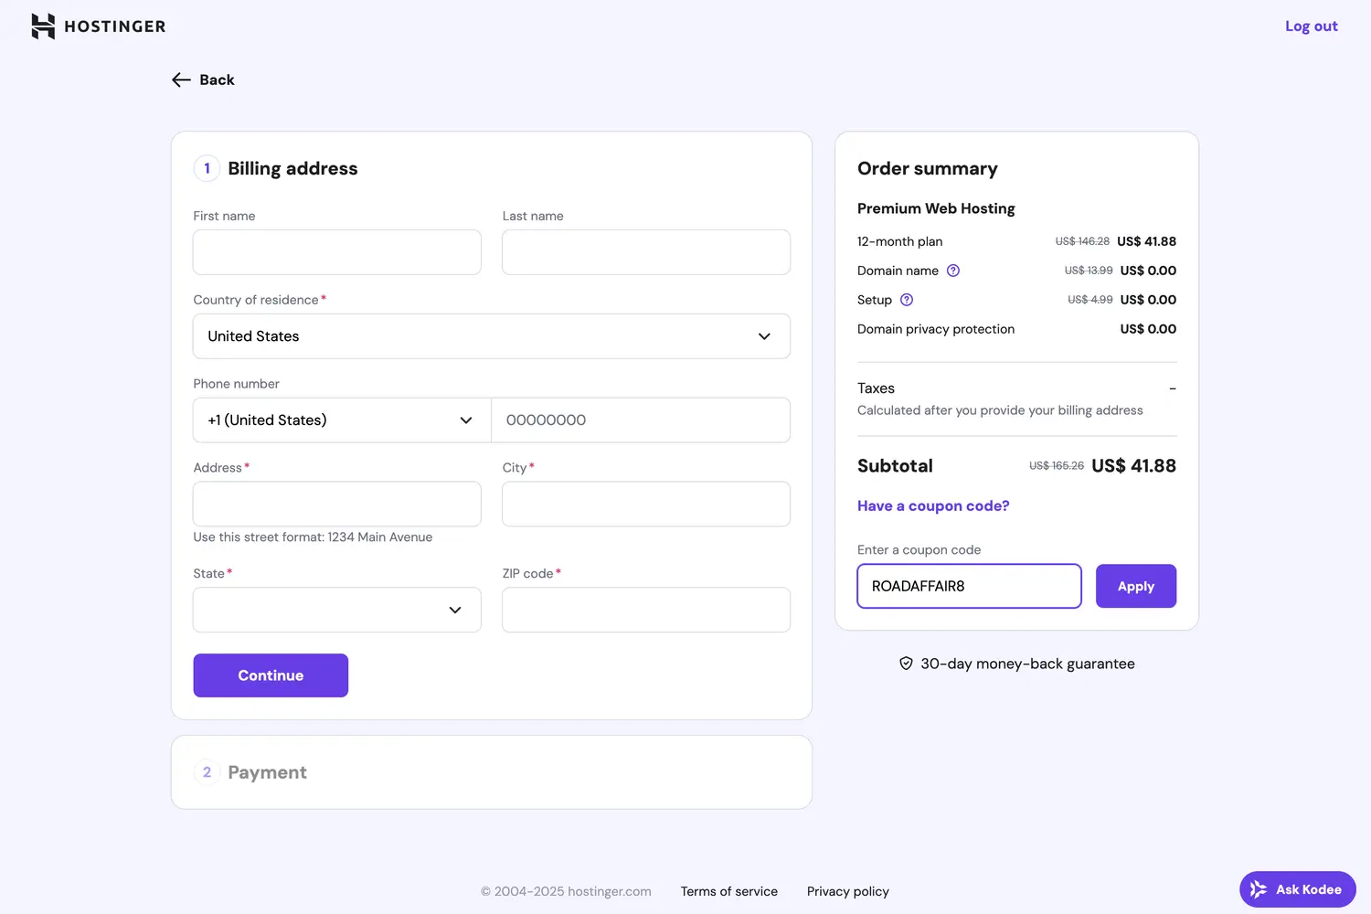Select the Payment section header
This screenshot has width=1371, height=914.
point(267,772)
